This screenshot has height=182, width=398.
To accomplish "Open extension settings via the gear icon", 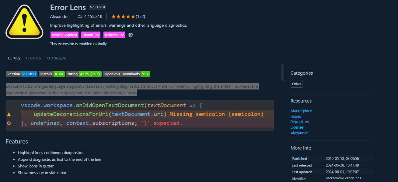I will [x=131, y=35].
